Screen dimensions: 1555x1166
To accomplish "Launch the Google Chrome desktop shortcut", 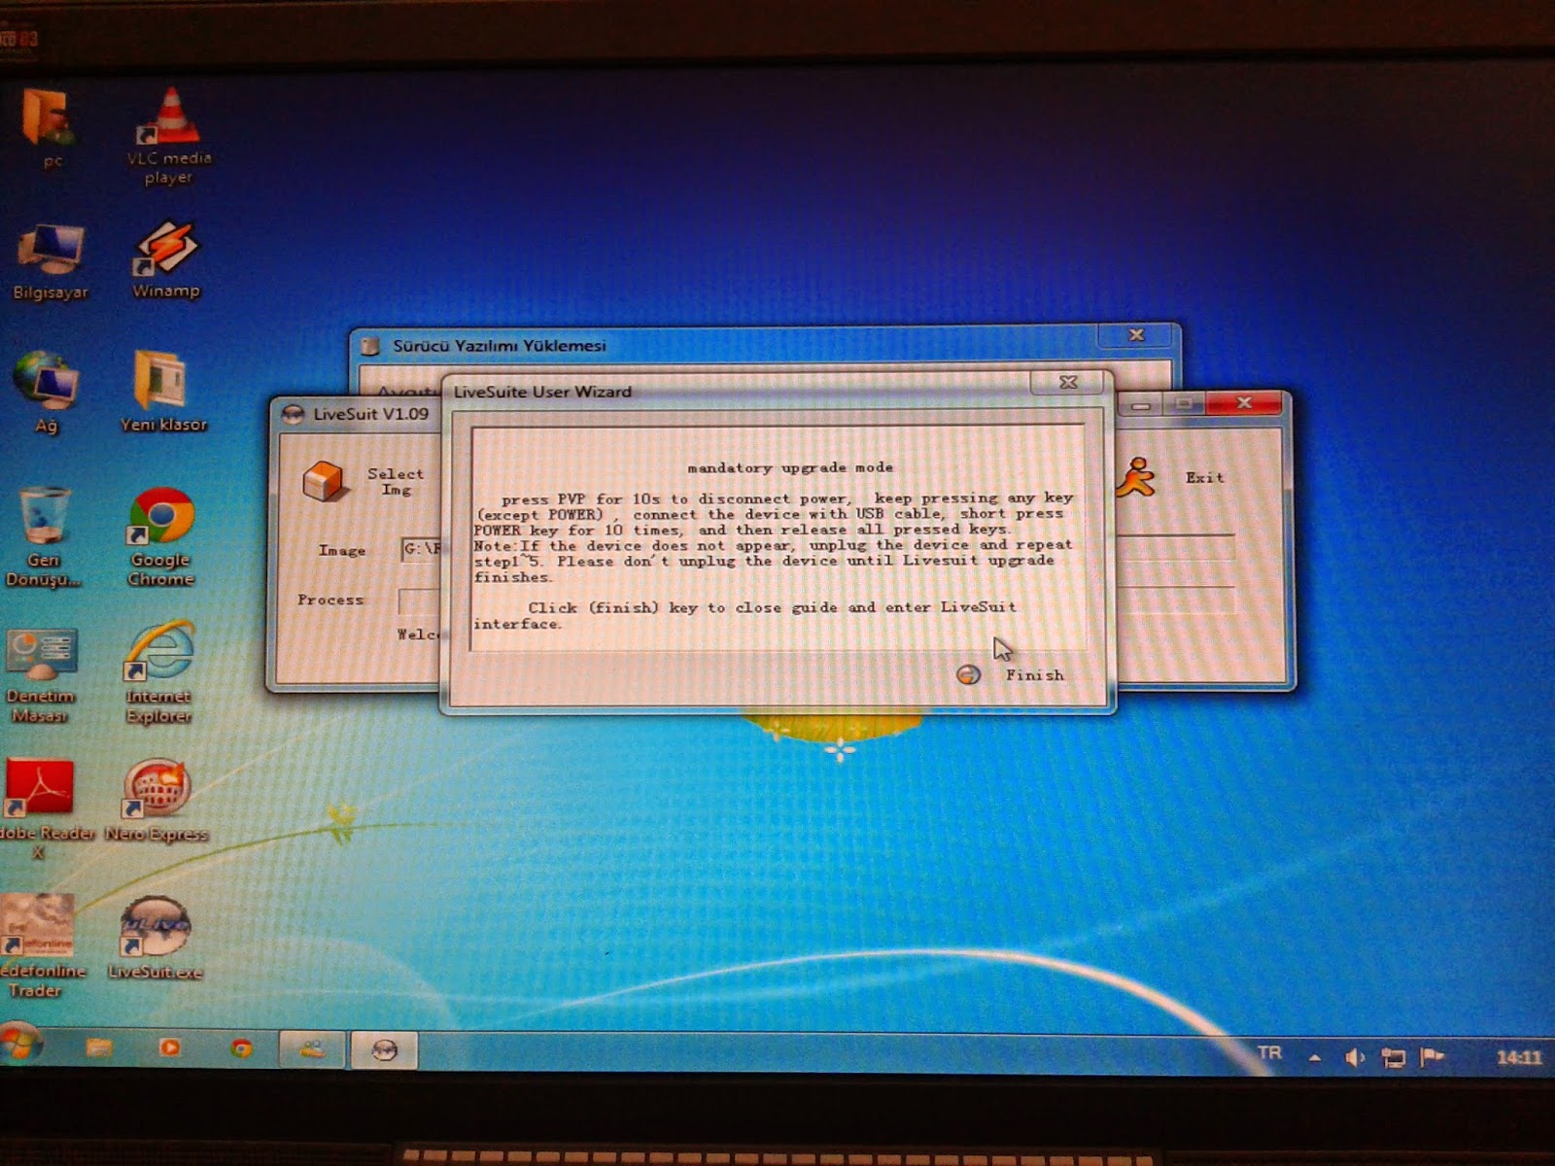I will [161, 536].
